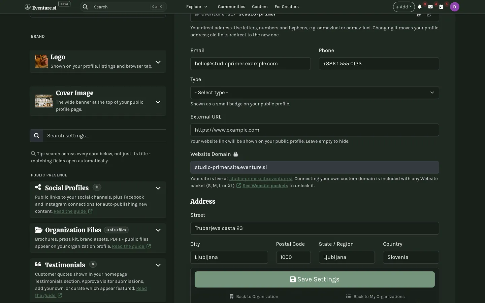
Task: Open Read the guide under Social Profiles
Action: point(70,211)
